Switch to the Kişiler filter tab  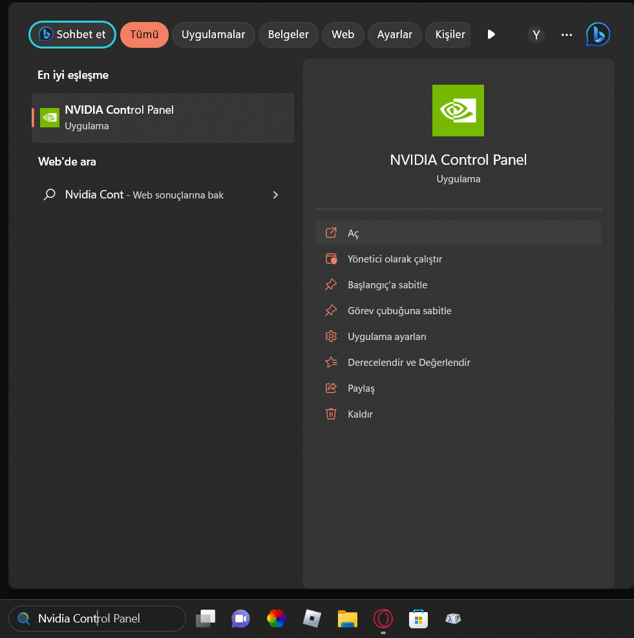pos(449,35)
